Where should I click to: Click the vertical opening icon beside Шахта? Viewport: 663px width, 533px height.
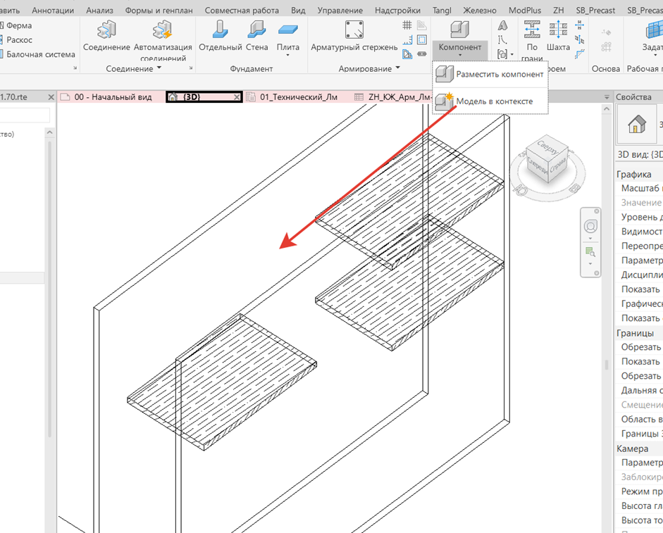[580, 39]
